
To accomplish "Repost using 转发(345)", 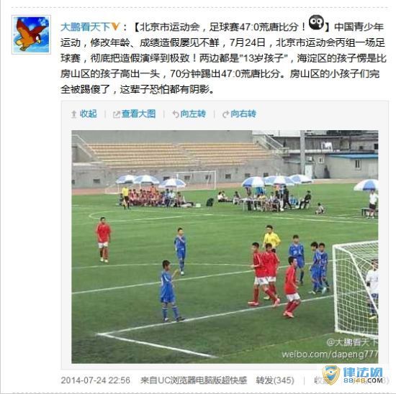I will 275,380.
